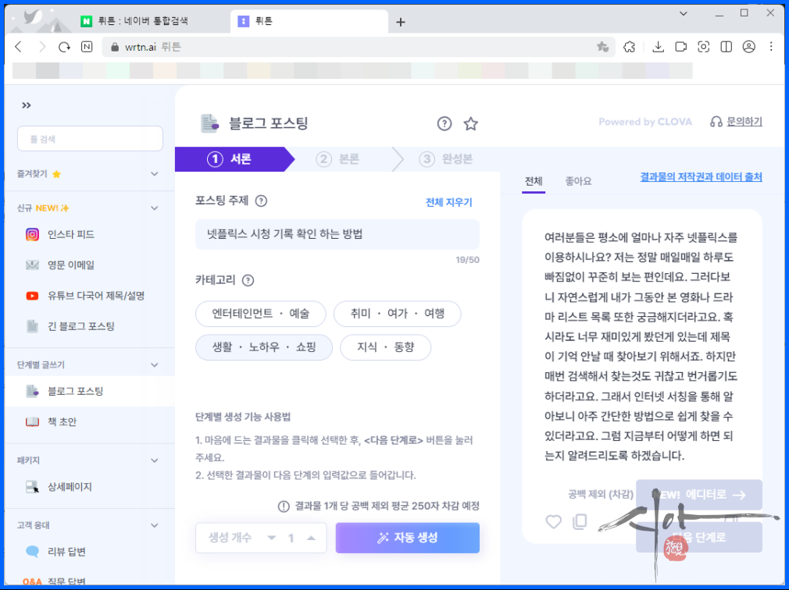Click the 포스팅 주제 text field

click(x=337, y=234)
